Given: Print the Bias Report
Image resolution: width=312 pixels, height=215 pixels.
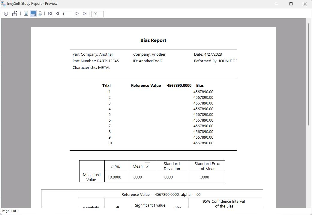Looking at the screenshot, I should (6, 14).
